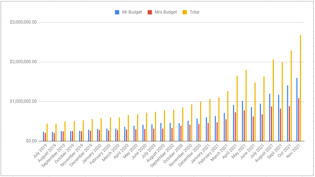This screenshot has width=315, height=177.
Task: Select the Mr Budget legend label
Action: (x=132, y=12)
